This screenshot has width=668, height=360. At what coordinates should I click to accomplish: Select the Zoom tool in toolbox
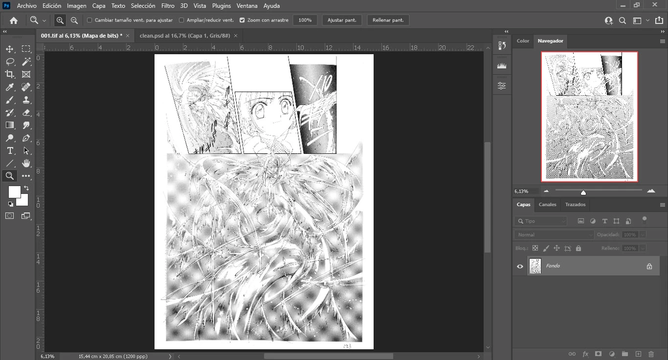(x=10, y=176)
